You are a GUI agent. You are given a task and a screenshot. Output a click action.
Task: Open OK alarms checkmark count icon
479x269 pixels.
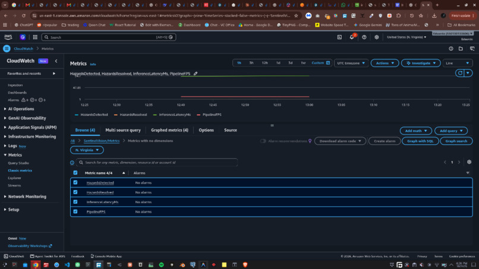pyautogui.click(x=32, y=100)
